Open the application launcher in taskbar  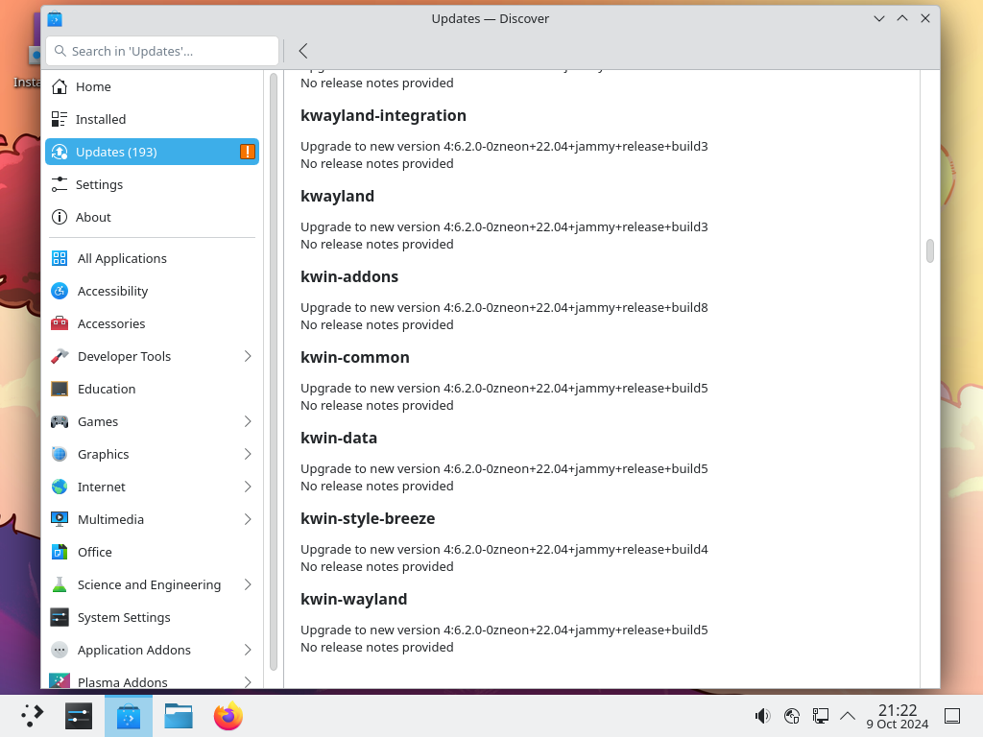[32, 716]
